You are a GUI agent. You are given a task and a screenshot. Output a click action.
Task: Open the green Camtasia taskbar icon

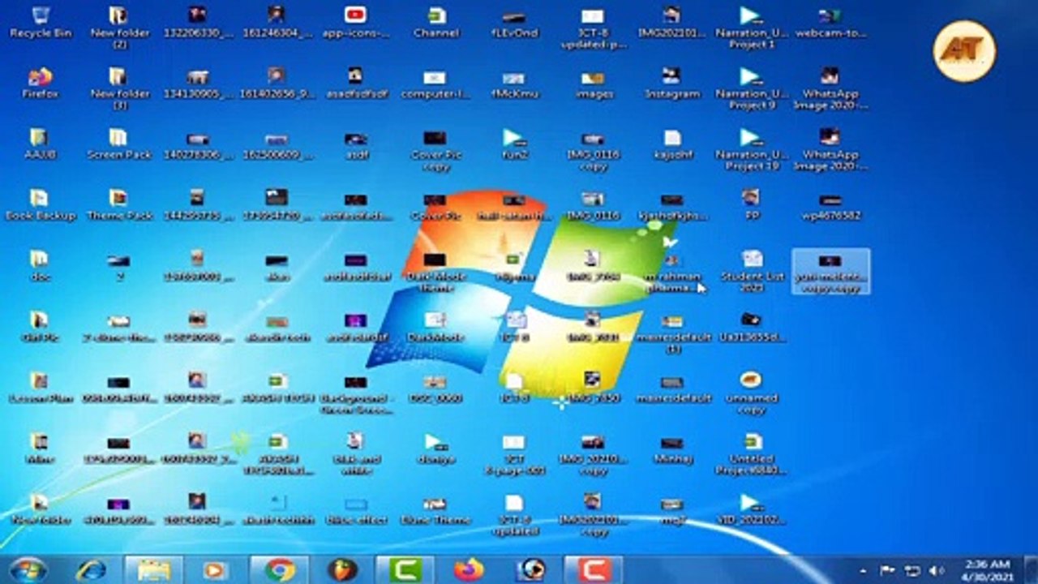click(x=405, y=569)
